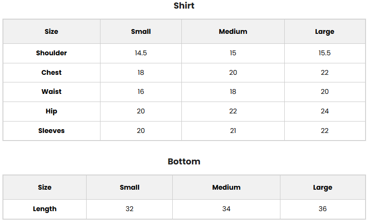368x224 pixels.
Task: Select the Small waist measurement cell
Action: point(141,92)
